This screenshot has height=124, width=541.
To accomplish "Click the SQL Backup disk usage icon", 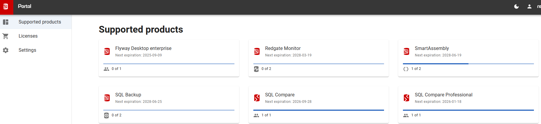I will tap(106, 115).
